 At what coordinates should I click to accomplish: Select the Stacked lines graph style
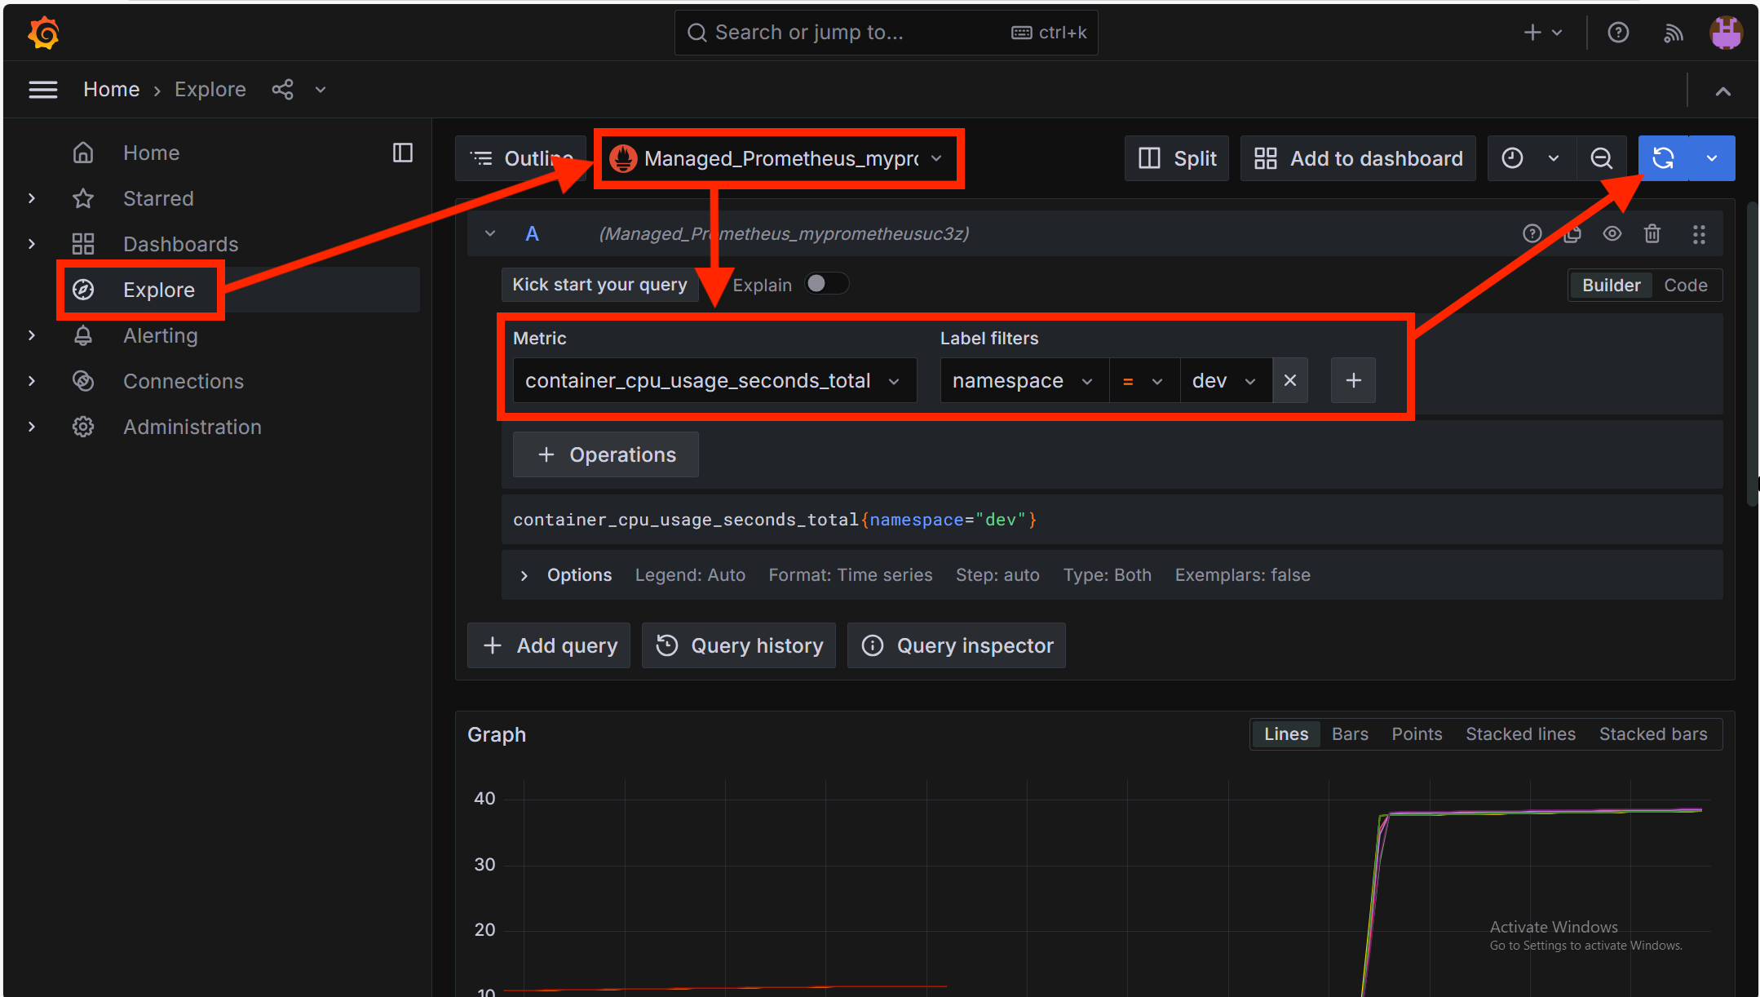tap(1520, 734)
